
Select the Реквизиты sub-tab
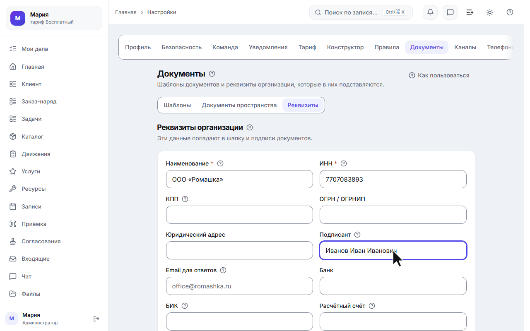303,105
